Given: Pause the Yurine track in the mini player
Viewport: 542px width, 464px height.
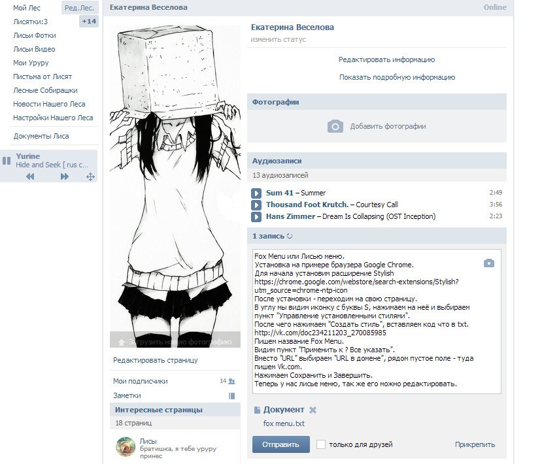Looking at the screenshot, I should pos(7,161).
